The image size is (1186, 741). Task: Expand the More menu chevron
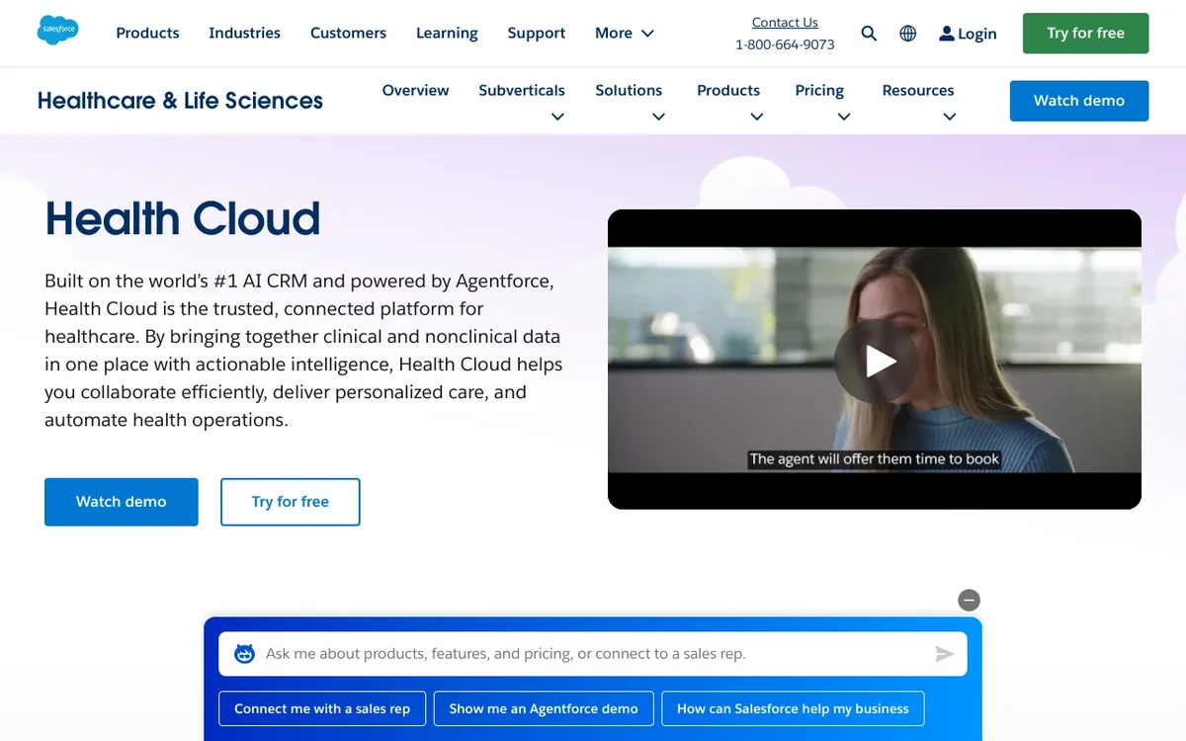tap(648, 34)
